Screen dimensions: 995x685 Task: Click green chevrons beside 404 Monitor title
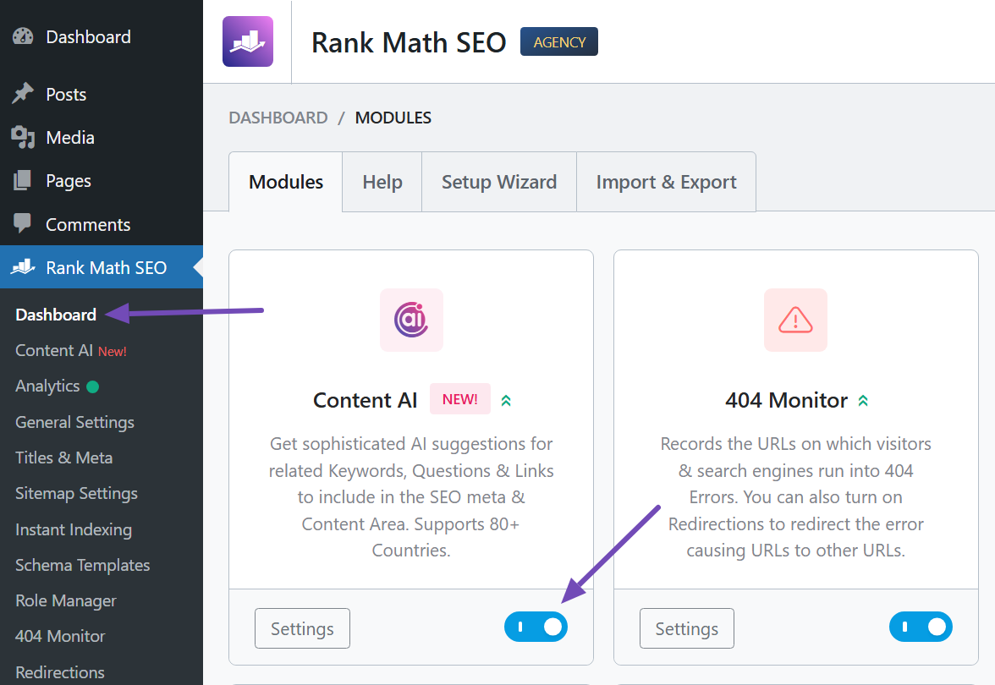point(863,400)
